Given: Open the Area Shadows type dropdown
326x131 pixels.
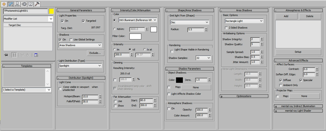Looking at the screenshot, I should coord(80,45).
